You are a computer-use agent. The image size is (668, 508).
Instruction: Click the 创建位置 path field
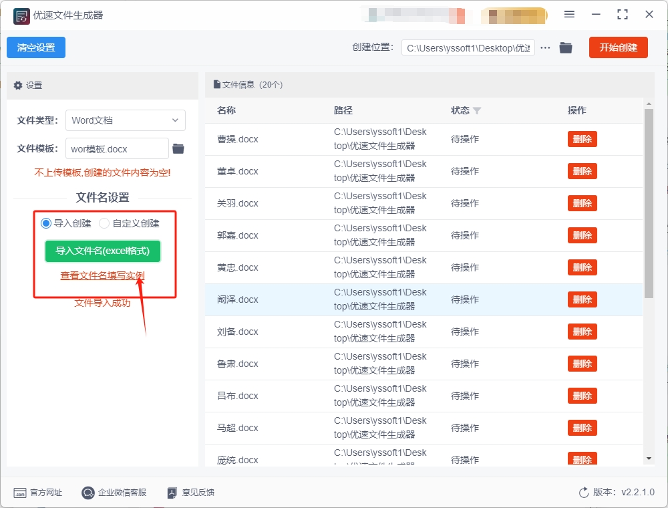pos(468,47)
